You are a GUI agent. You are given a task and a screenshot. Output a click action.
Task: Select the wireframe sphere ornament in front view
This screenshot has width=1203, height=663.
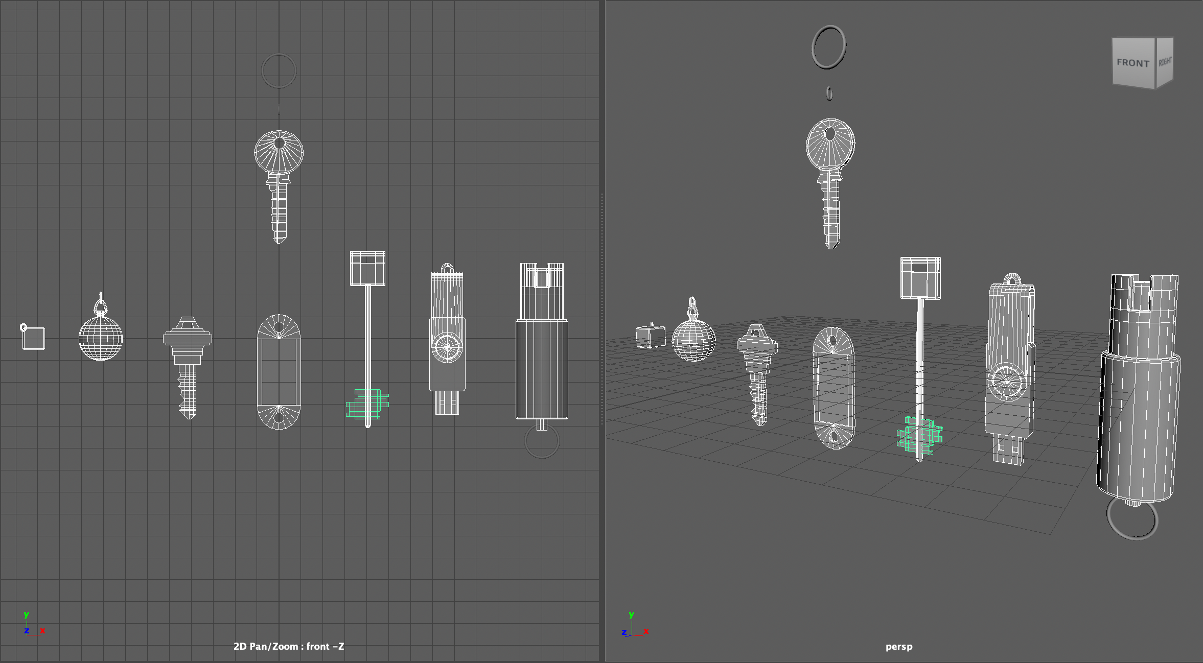pyautogui.click(x=101, y=338)
